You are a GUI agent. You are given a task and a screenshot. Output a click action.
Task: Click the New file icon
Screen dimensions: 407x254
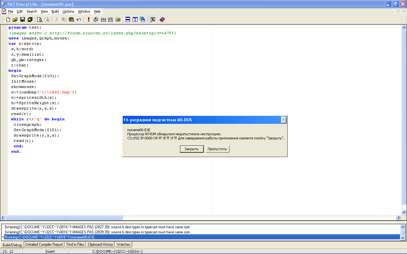click(x=8, y=20)
